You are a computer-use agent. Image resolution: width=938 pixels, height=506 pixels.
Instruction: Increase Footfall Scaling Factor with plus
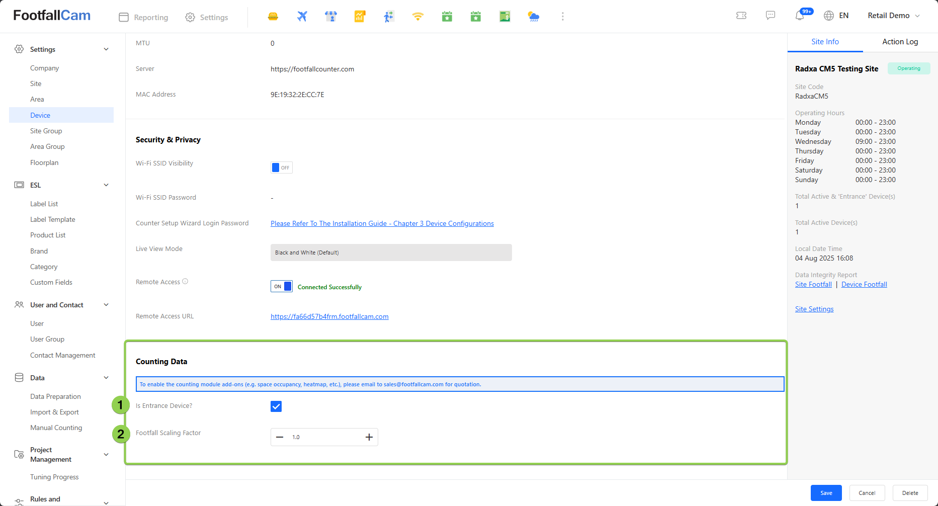pos(369,437)
